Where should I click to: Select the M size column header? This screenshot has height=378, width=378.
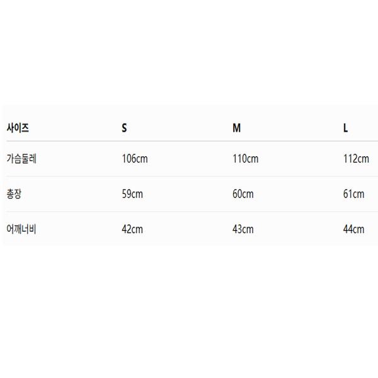pos(236,128)
